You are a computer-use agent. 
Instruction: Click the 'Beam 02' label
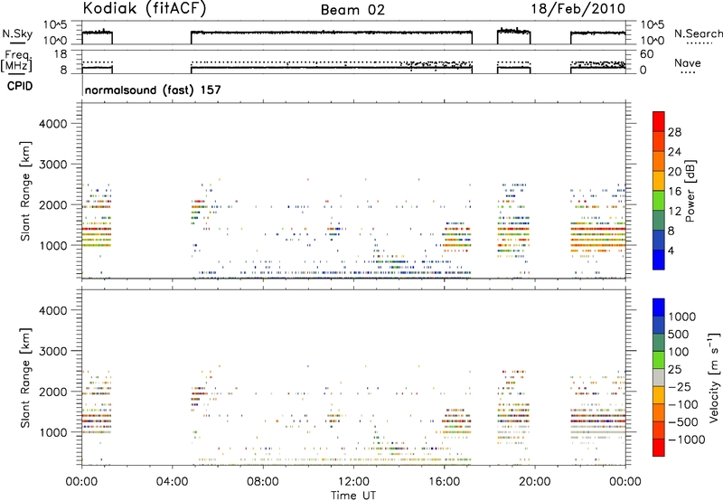coord(352,10)
